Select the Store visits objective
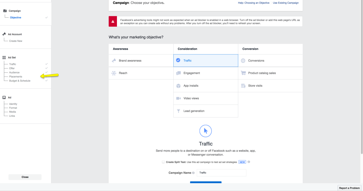The image size is (363, 191). click(270, 86)
